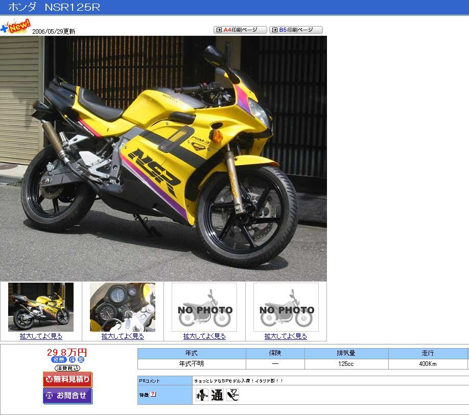Image resolution: width=469 pixels, height=415 pixels.
Task: Open the A4 print page
Action: click(x=240, y=30)
